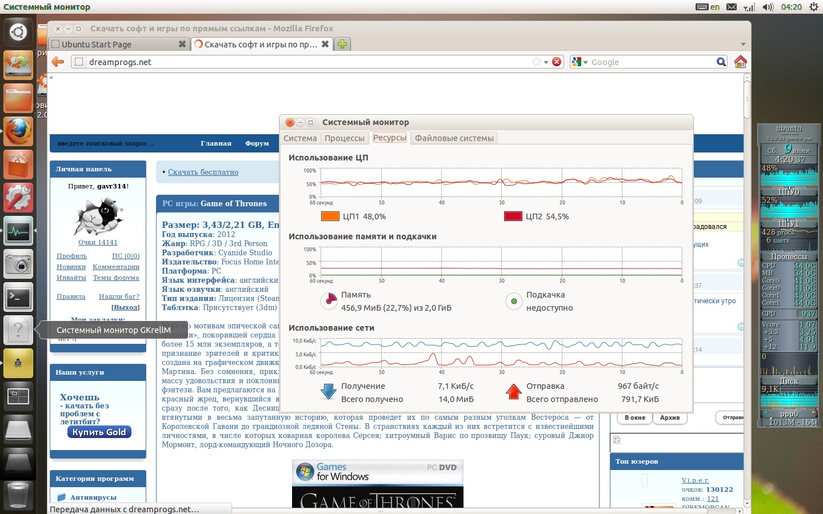Open a new Firefox tab with the plus button
The width and height of the screenshot is (823, 514).
pos(342,44)
